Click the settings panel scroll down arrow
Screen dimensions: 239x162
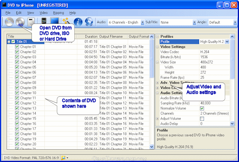pos(232,124)
